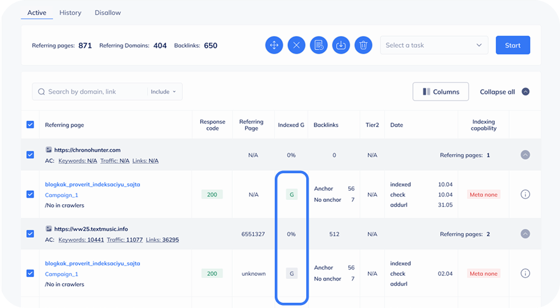
Task: Open the Select a task dropdown
Action: [x=434, y=45]
